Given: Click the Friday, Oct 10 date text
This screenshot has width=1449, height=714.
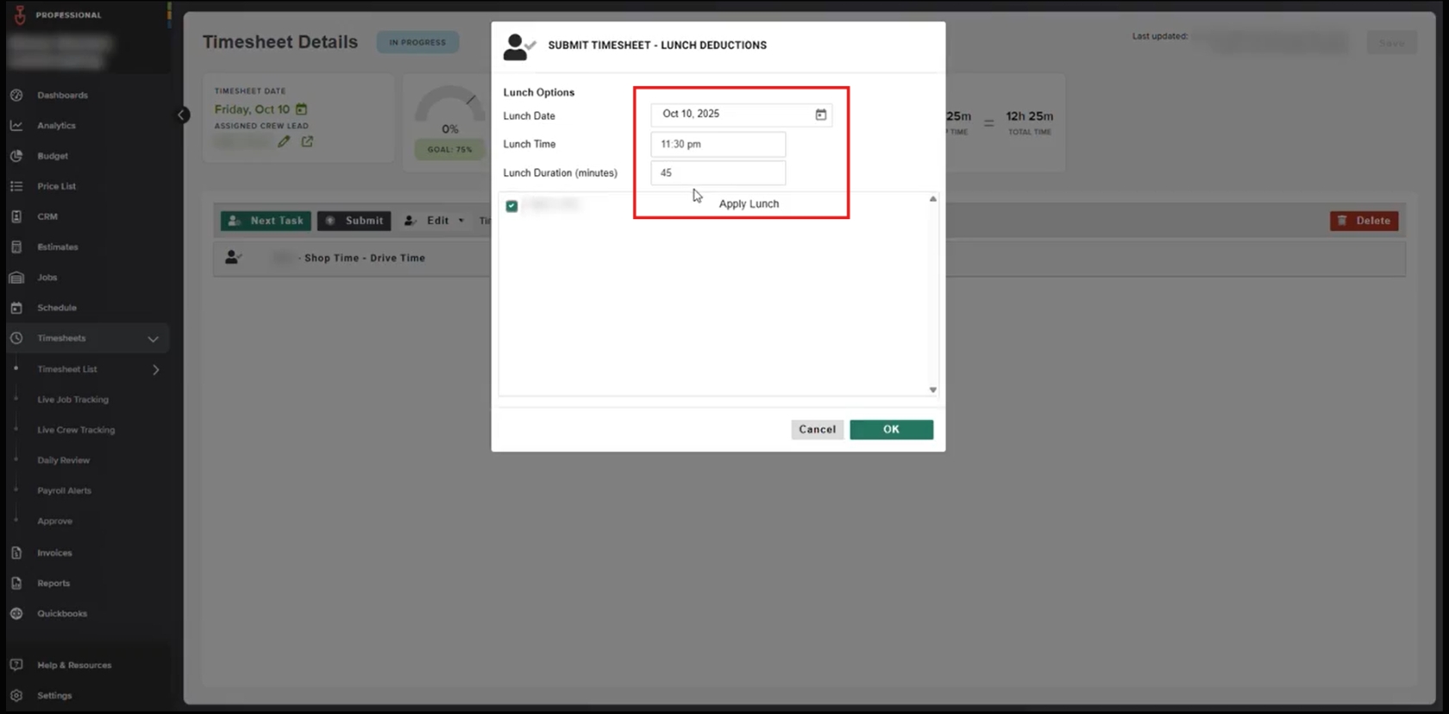Looking at the screenshot, I should [252, 110].
